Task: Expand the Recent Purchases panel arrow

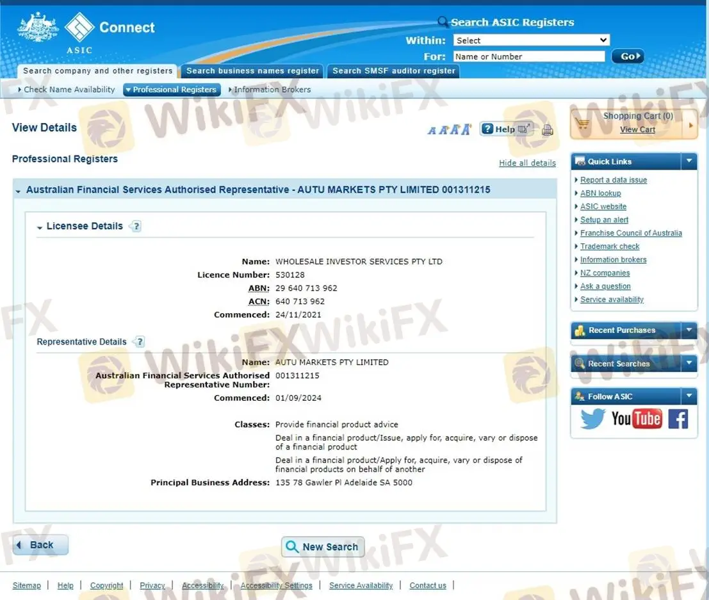Action: tap(689, 330)
